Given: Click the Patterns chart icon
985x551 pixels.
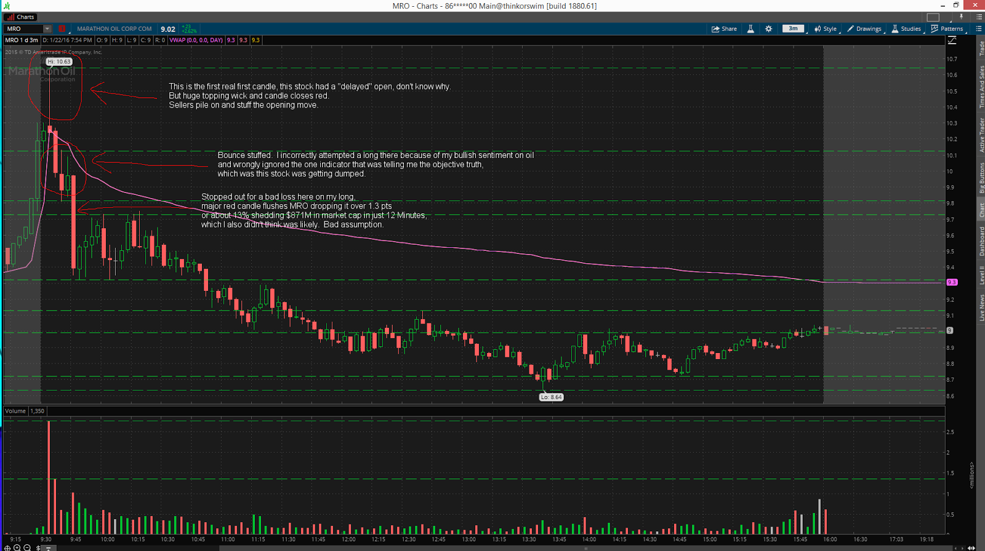Looking at the screenshot, I should [x=935, y=29].
